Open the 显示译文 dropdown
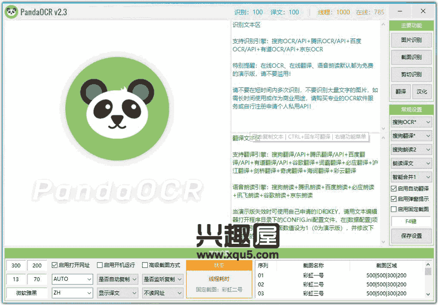 pos(117,293)
